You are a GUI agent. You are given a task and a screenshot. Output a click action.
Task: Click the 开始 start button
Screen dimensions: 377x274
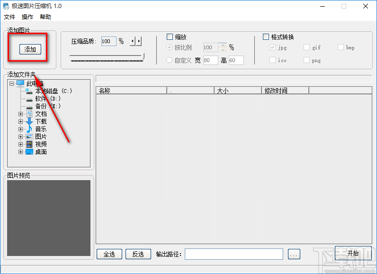tap(353, 253)
